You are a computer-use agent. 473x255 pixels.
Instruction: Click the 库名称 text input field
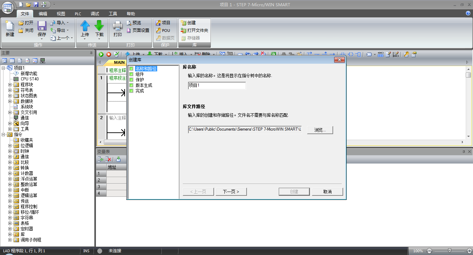pos(217,85)
